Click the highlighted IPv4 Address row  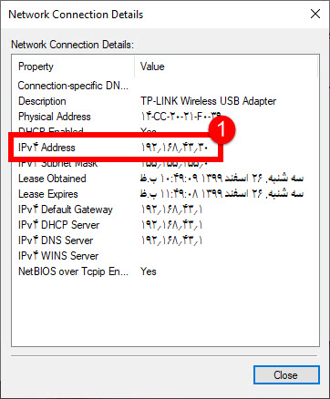coord(116,148)
